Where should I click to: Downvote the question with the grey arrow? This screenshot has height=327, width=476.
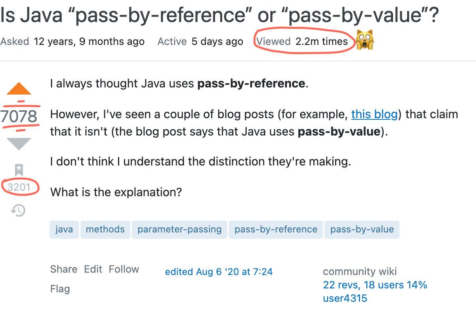(19, 144)
